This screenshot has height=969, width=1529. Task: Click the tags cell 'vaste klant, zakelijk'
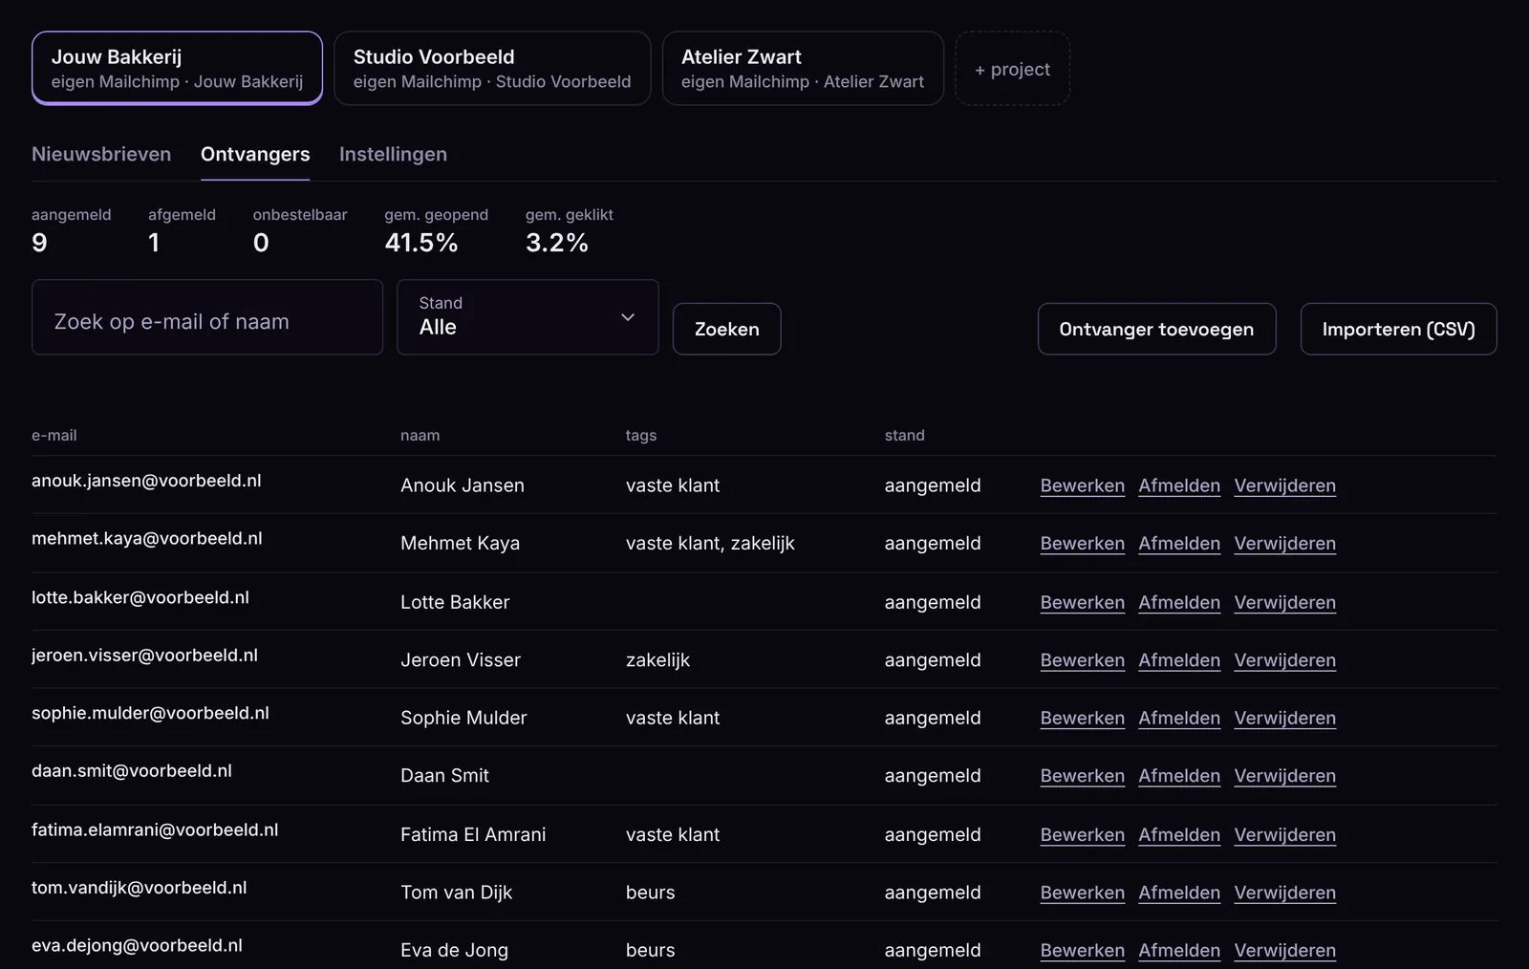pos(710,543)
